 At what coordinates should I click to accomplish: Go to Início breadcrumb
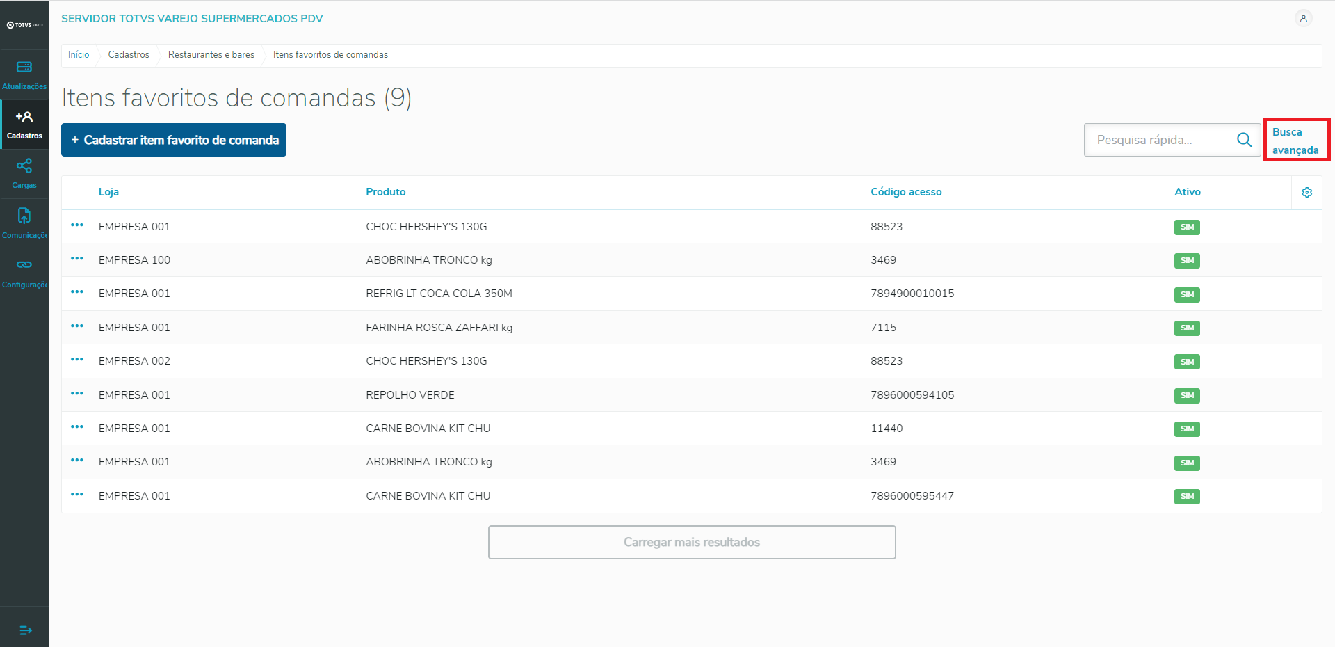(79, 55)
